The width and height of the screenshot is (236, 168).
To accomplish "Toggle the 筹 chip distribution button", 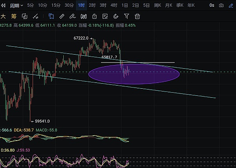I will pyautogui.click(x=14, y=16).
